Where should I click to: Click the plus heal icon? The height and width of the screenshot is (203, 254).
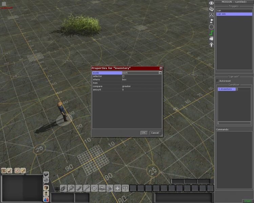coord(118,188)
